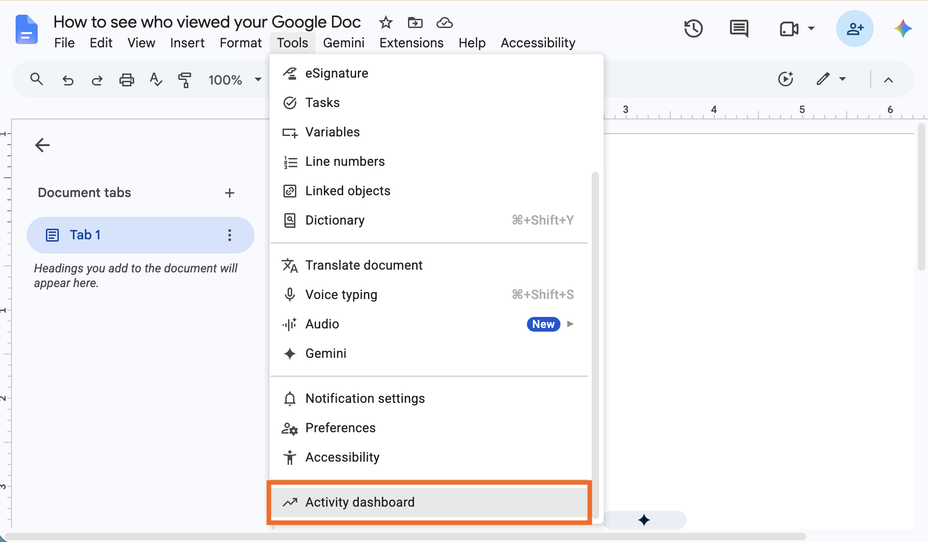Undo the last action
Viewport: 928px width, 542px height.
tap(68, 80)
